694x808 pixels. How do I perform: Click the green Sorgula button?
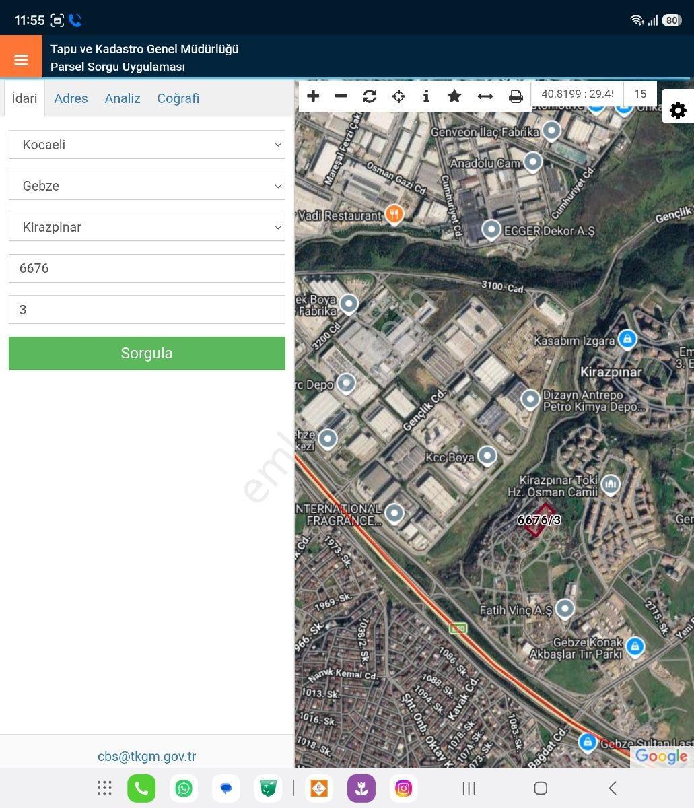pyautogui.click(x=147, y=353)
